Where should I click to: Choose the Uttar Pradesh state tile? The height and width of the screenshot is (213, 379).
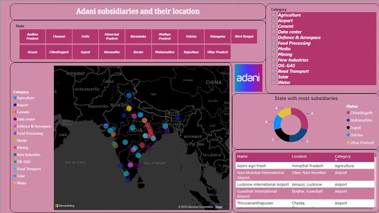tap(217, 52)
